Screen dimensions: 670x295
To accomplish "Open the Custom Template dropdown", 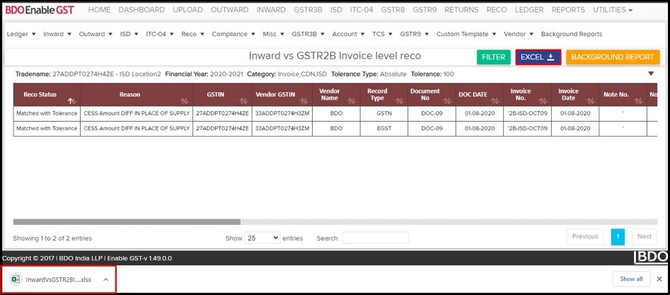I will [x=466, y=34].
